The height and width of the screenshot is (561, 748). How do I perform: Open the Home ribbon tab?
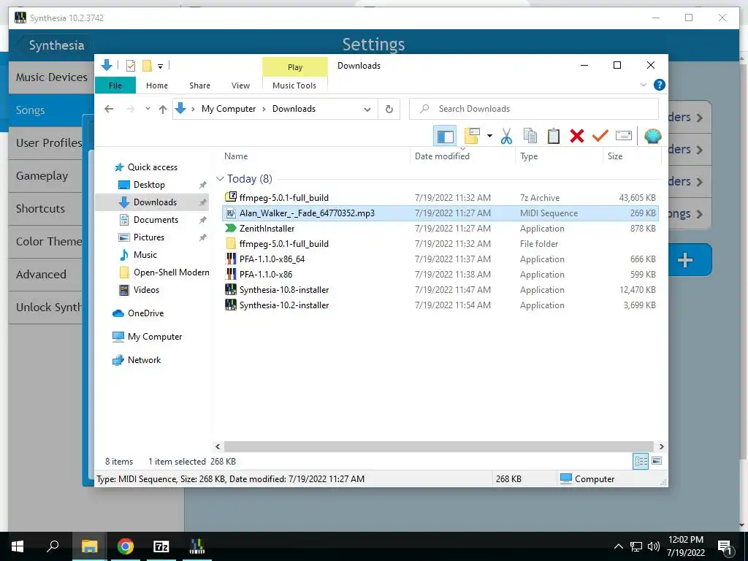(x=157, y=85)
